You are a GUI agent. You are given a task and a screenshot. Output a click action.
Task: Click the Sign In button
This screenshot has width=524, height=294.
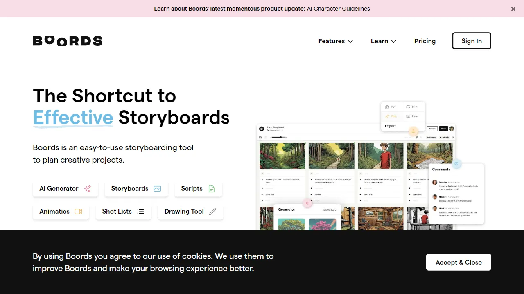[472, 41]
